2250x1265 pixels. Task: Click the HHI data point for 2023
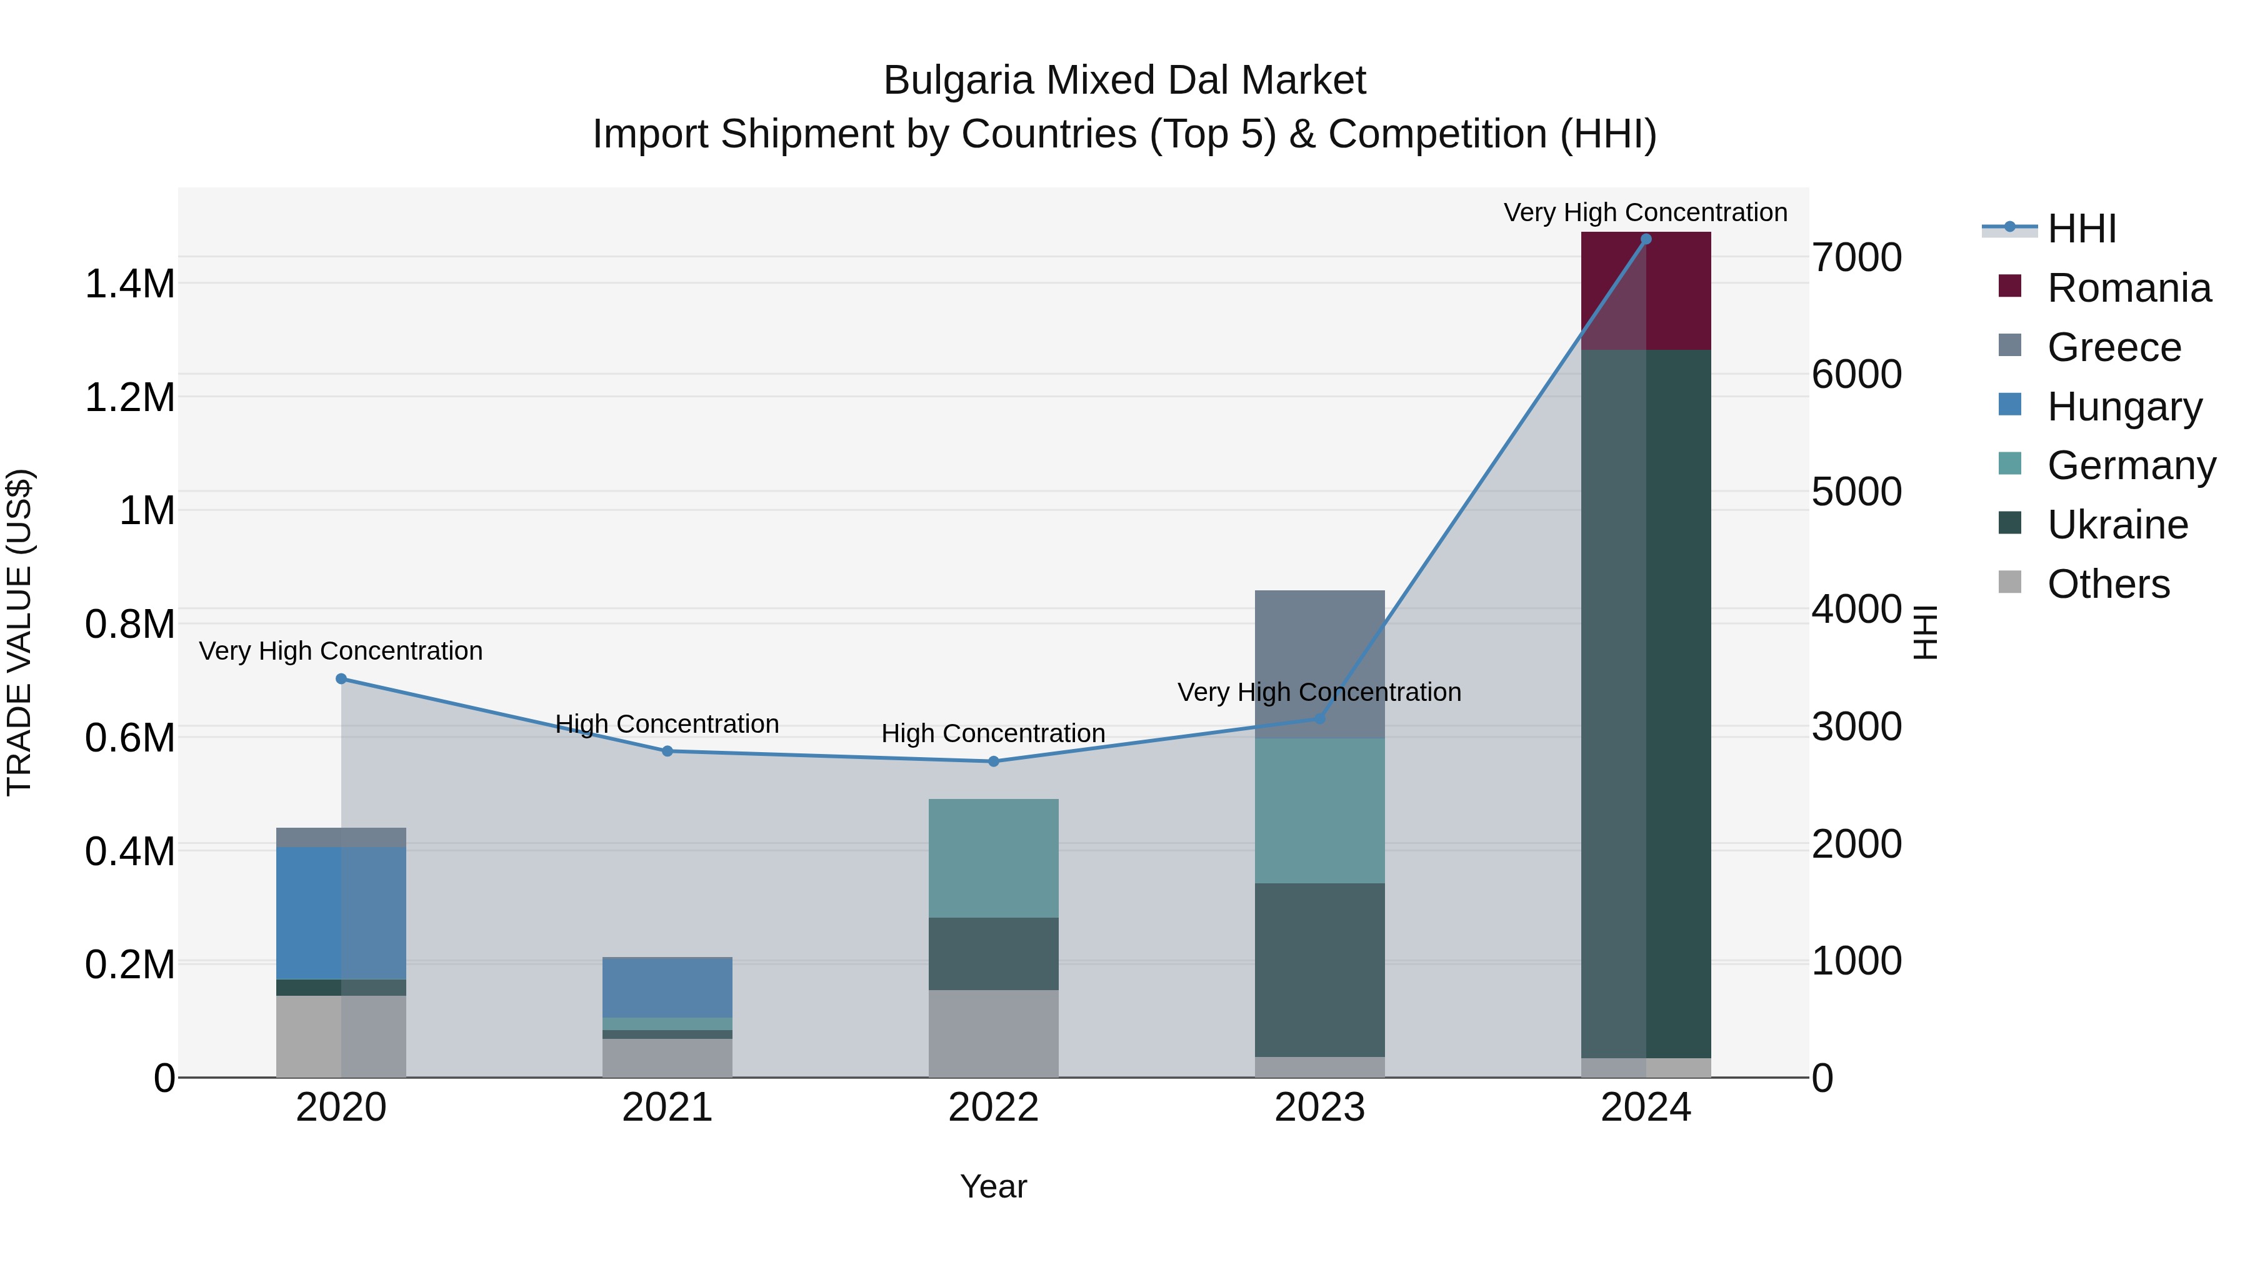(1320, 718)
